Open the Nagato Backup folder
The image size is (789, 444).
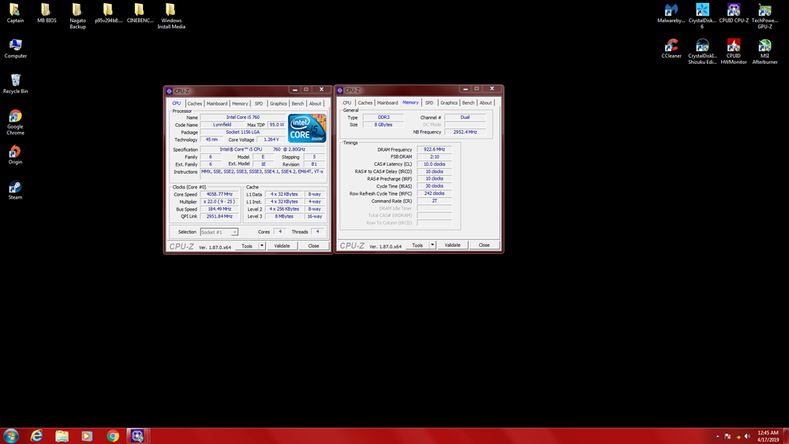[x=77, y=16]
